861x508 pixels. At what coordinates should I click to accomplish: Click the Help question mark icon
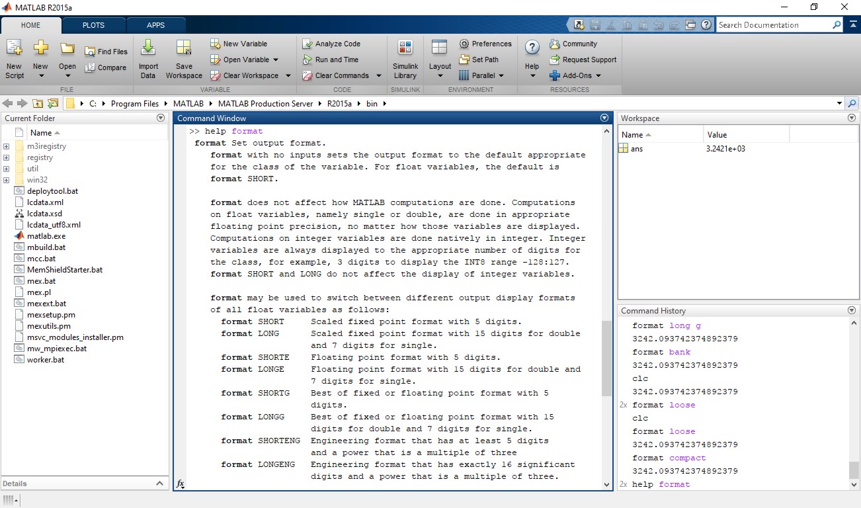532,48
